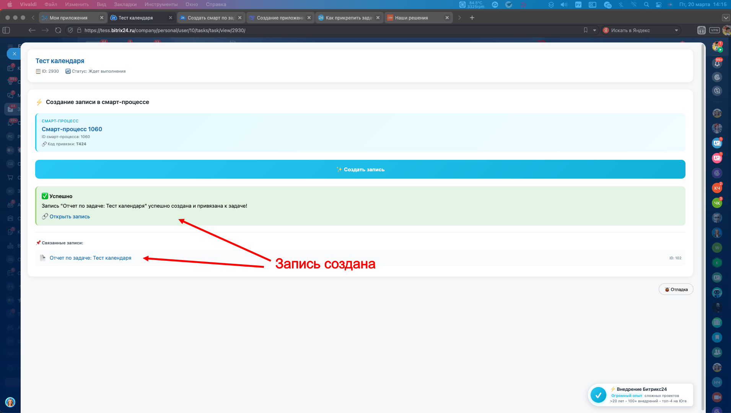The width and height of the screenshot is (731, 413).
Task: Expand the address bar history dropdown
Action: (594, 30)
